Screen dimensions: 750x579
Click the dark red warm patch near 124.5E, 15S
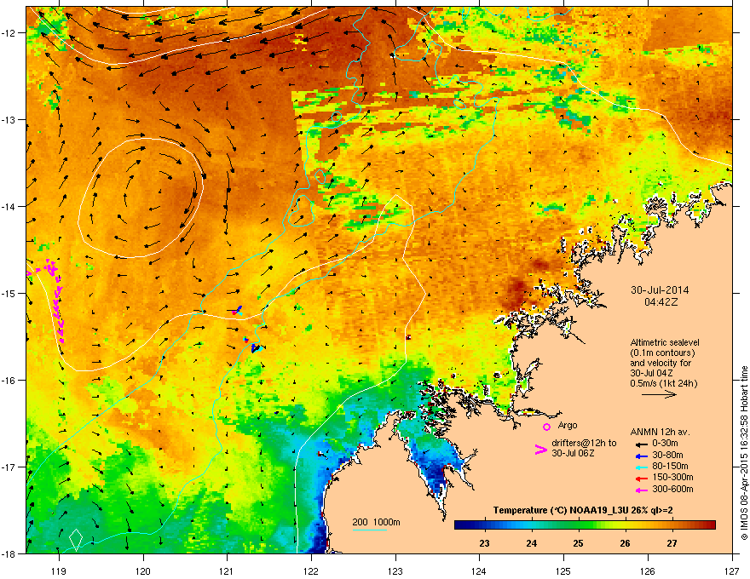[516, 291]
